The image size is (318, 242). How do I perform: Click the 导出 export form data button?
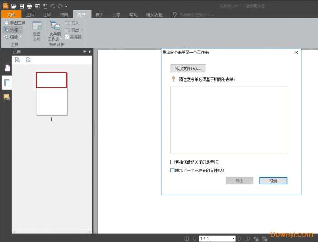click(x=72, y=30)
